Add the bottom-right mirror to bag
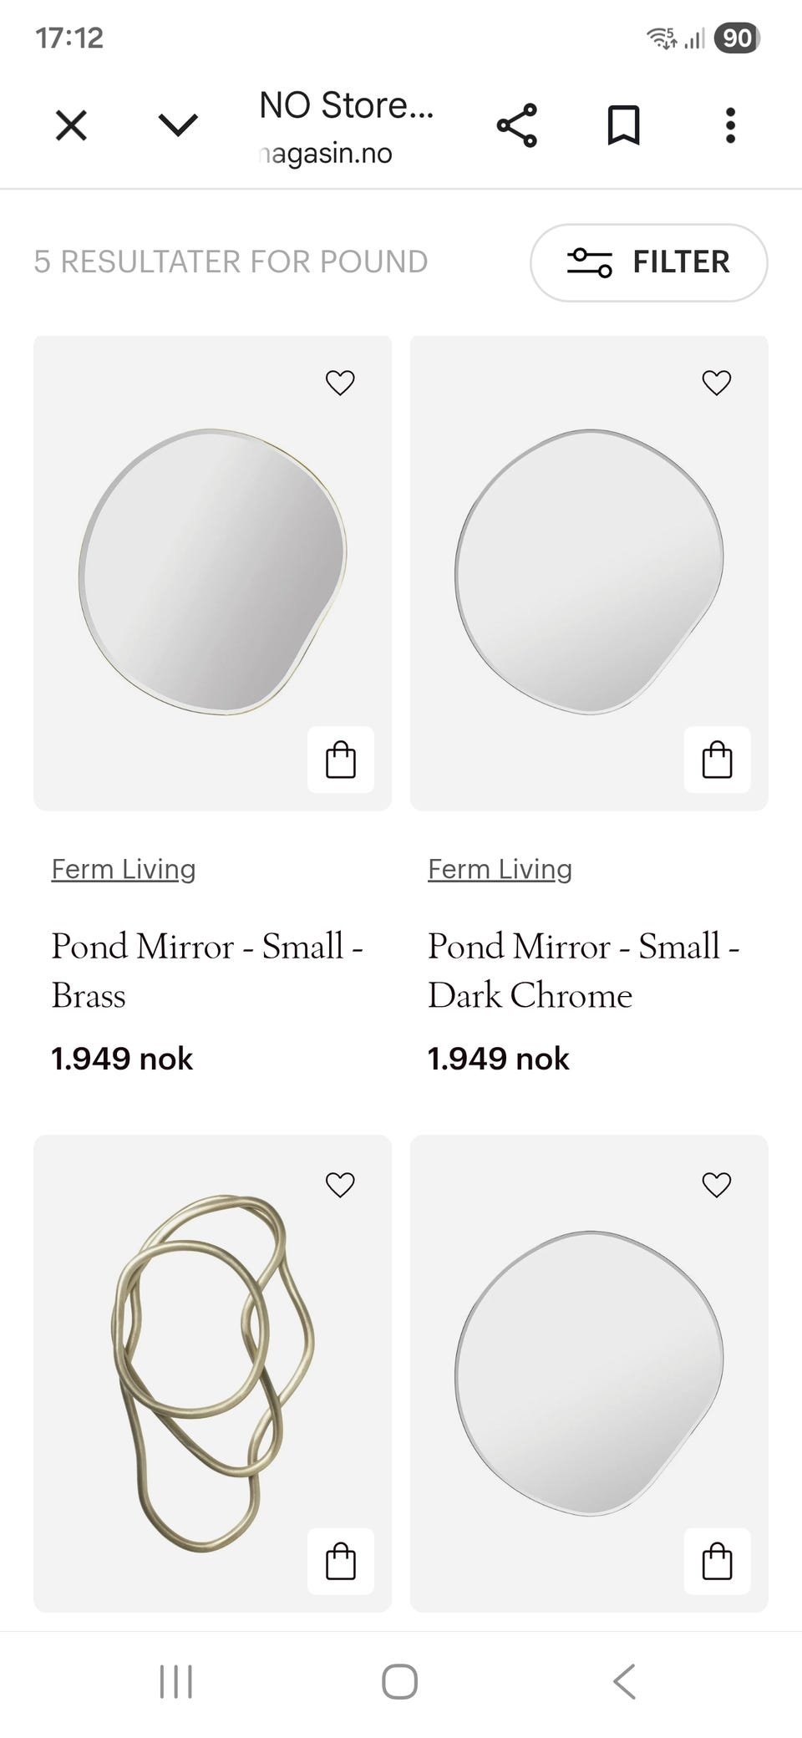 click(717, 1561)
